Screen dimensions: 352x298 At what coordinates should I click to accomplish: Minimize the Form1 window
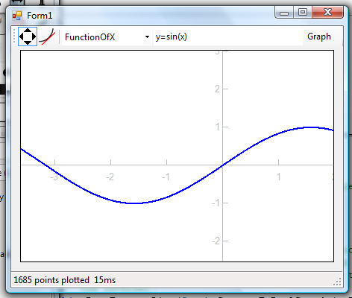click(284, 13)
